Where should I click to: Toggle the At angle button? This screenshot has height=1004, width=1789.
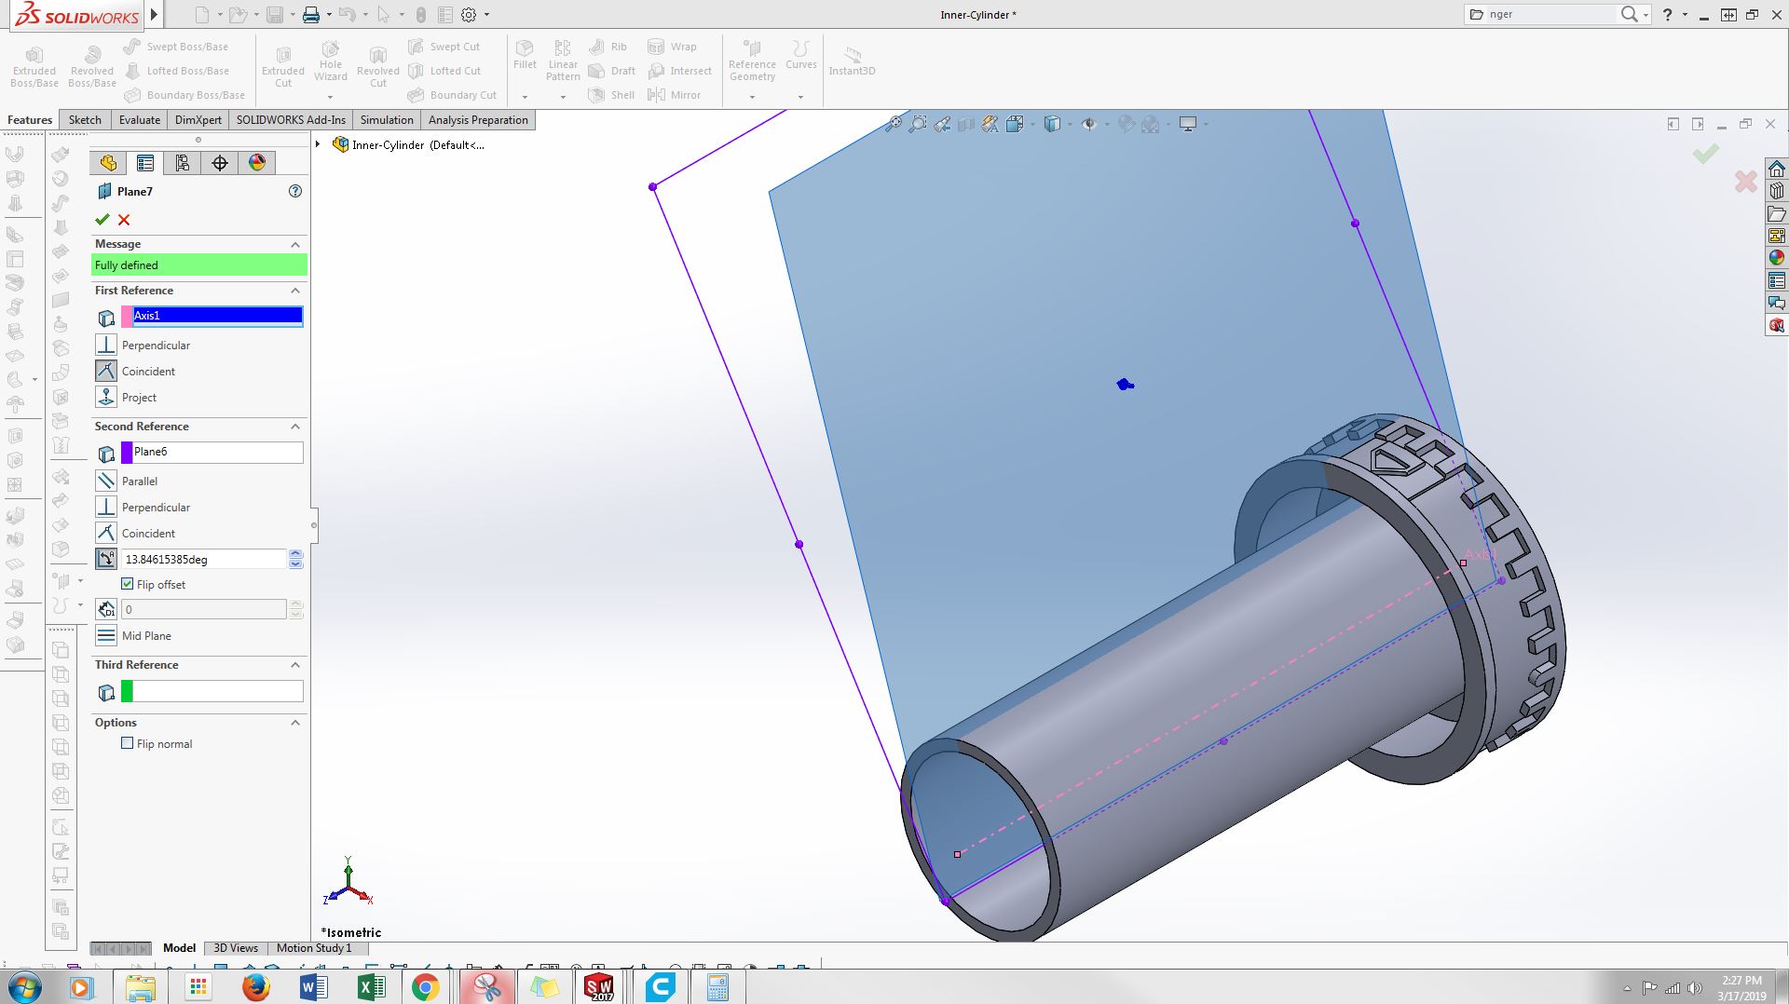106,559
